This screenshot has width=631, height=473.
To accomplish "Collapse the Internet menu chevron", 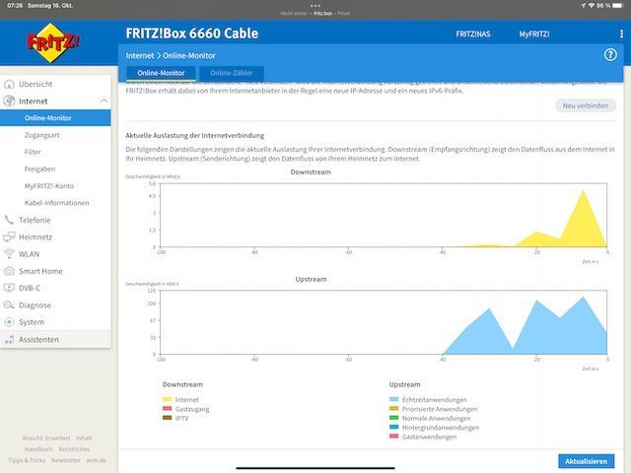I will (x=104, y=101).
